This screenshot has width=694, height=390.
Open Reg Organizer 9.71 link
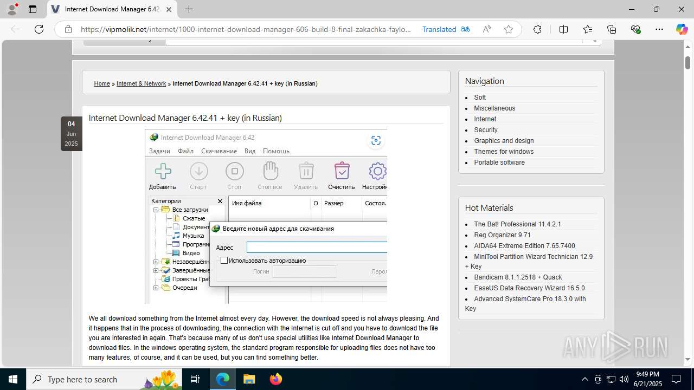click(502, 235)
